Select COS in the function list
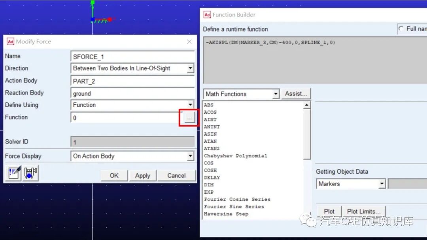 209,163
